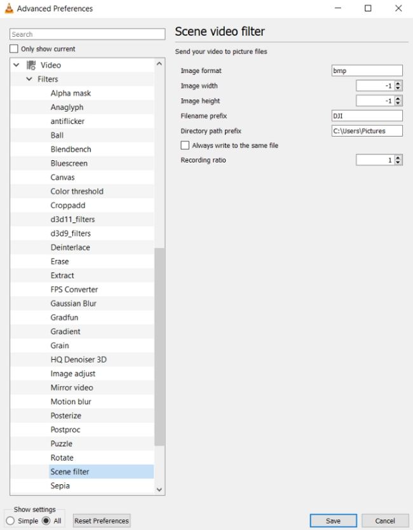Screen dimensions: 413x530
Task: Click the Image height value field
Action: coord(375,101)
